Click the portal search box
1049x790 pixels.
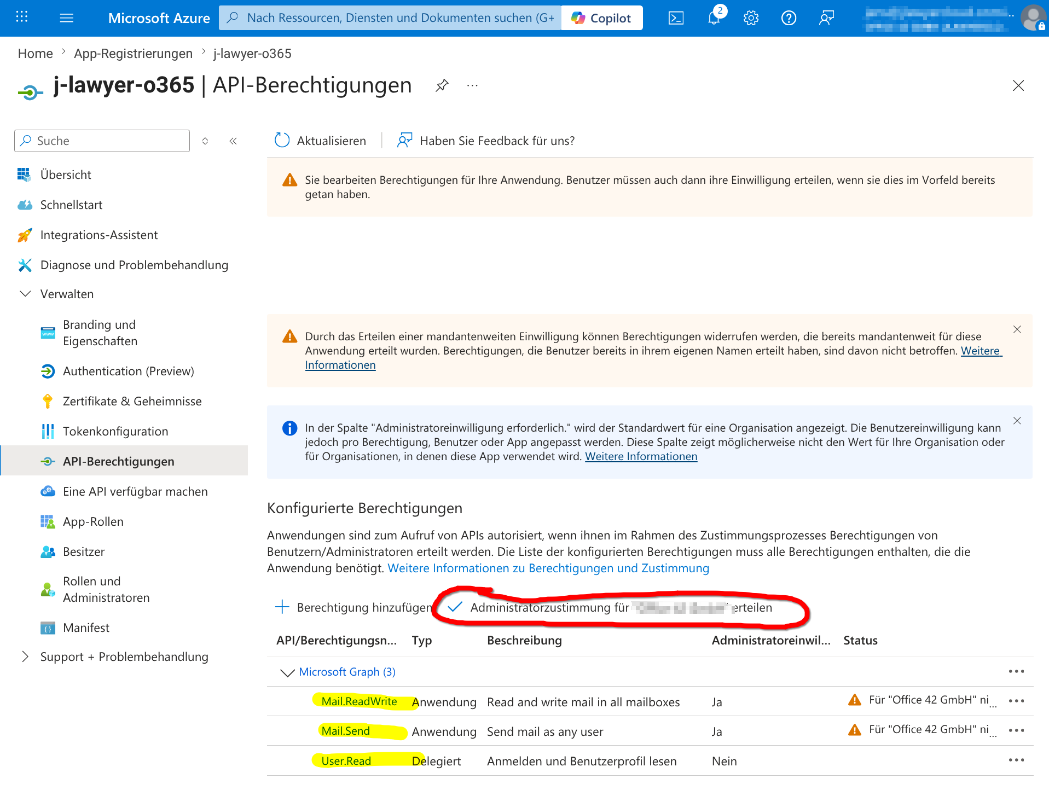click(x=390, y=18)
